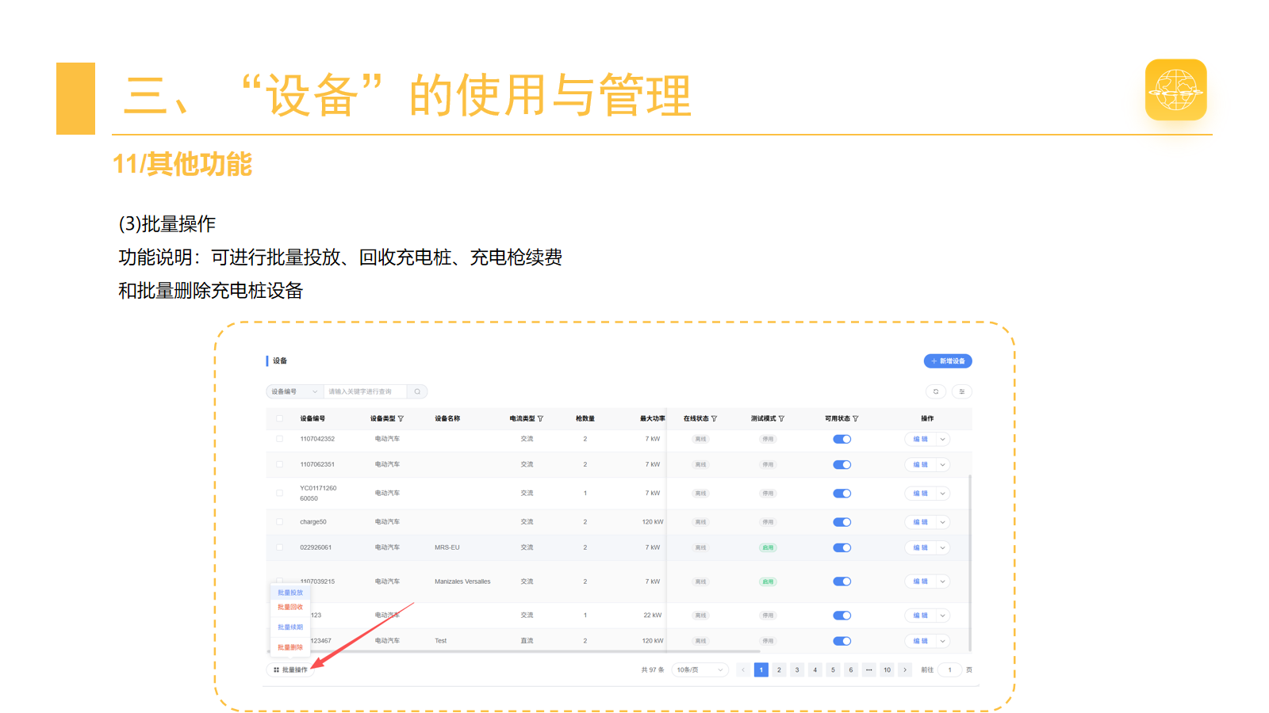Expand more actions for row 1107042352
1269x713 pixels.
coord(943,439)
